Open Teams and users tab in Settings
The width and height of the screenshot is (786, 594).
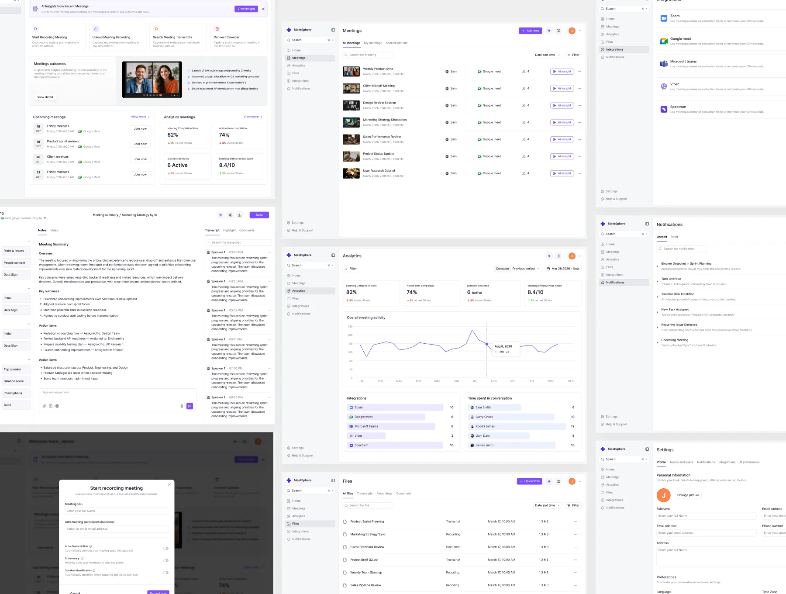coord(681,462)
